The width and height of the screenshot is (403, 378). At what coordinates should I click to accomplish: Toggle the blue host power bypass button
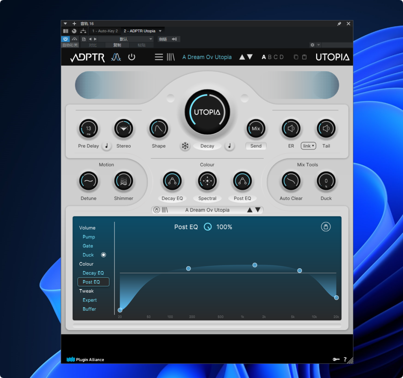65,39
